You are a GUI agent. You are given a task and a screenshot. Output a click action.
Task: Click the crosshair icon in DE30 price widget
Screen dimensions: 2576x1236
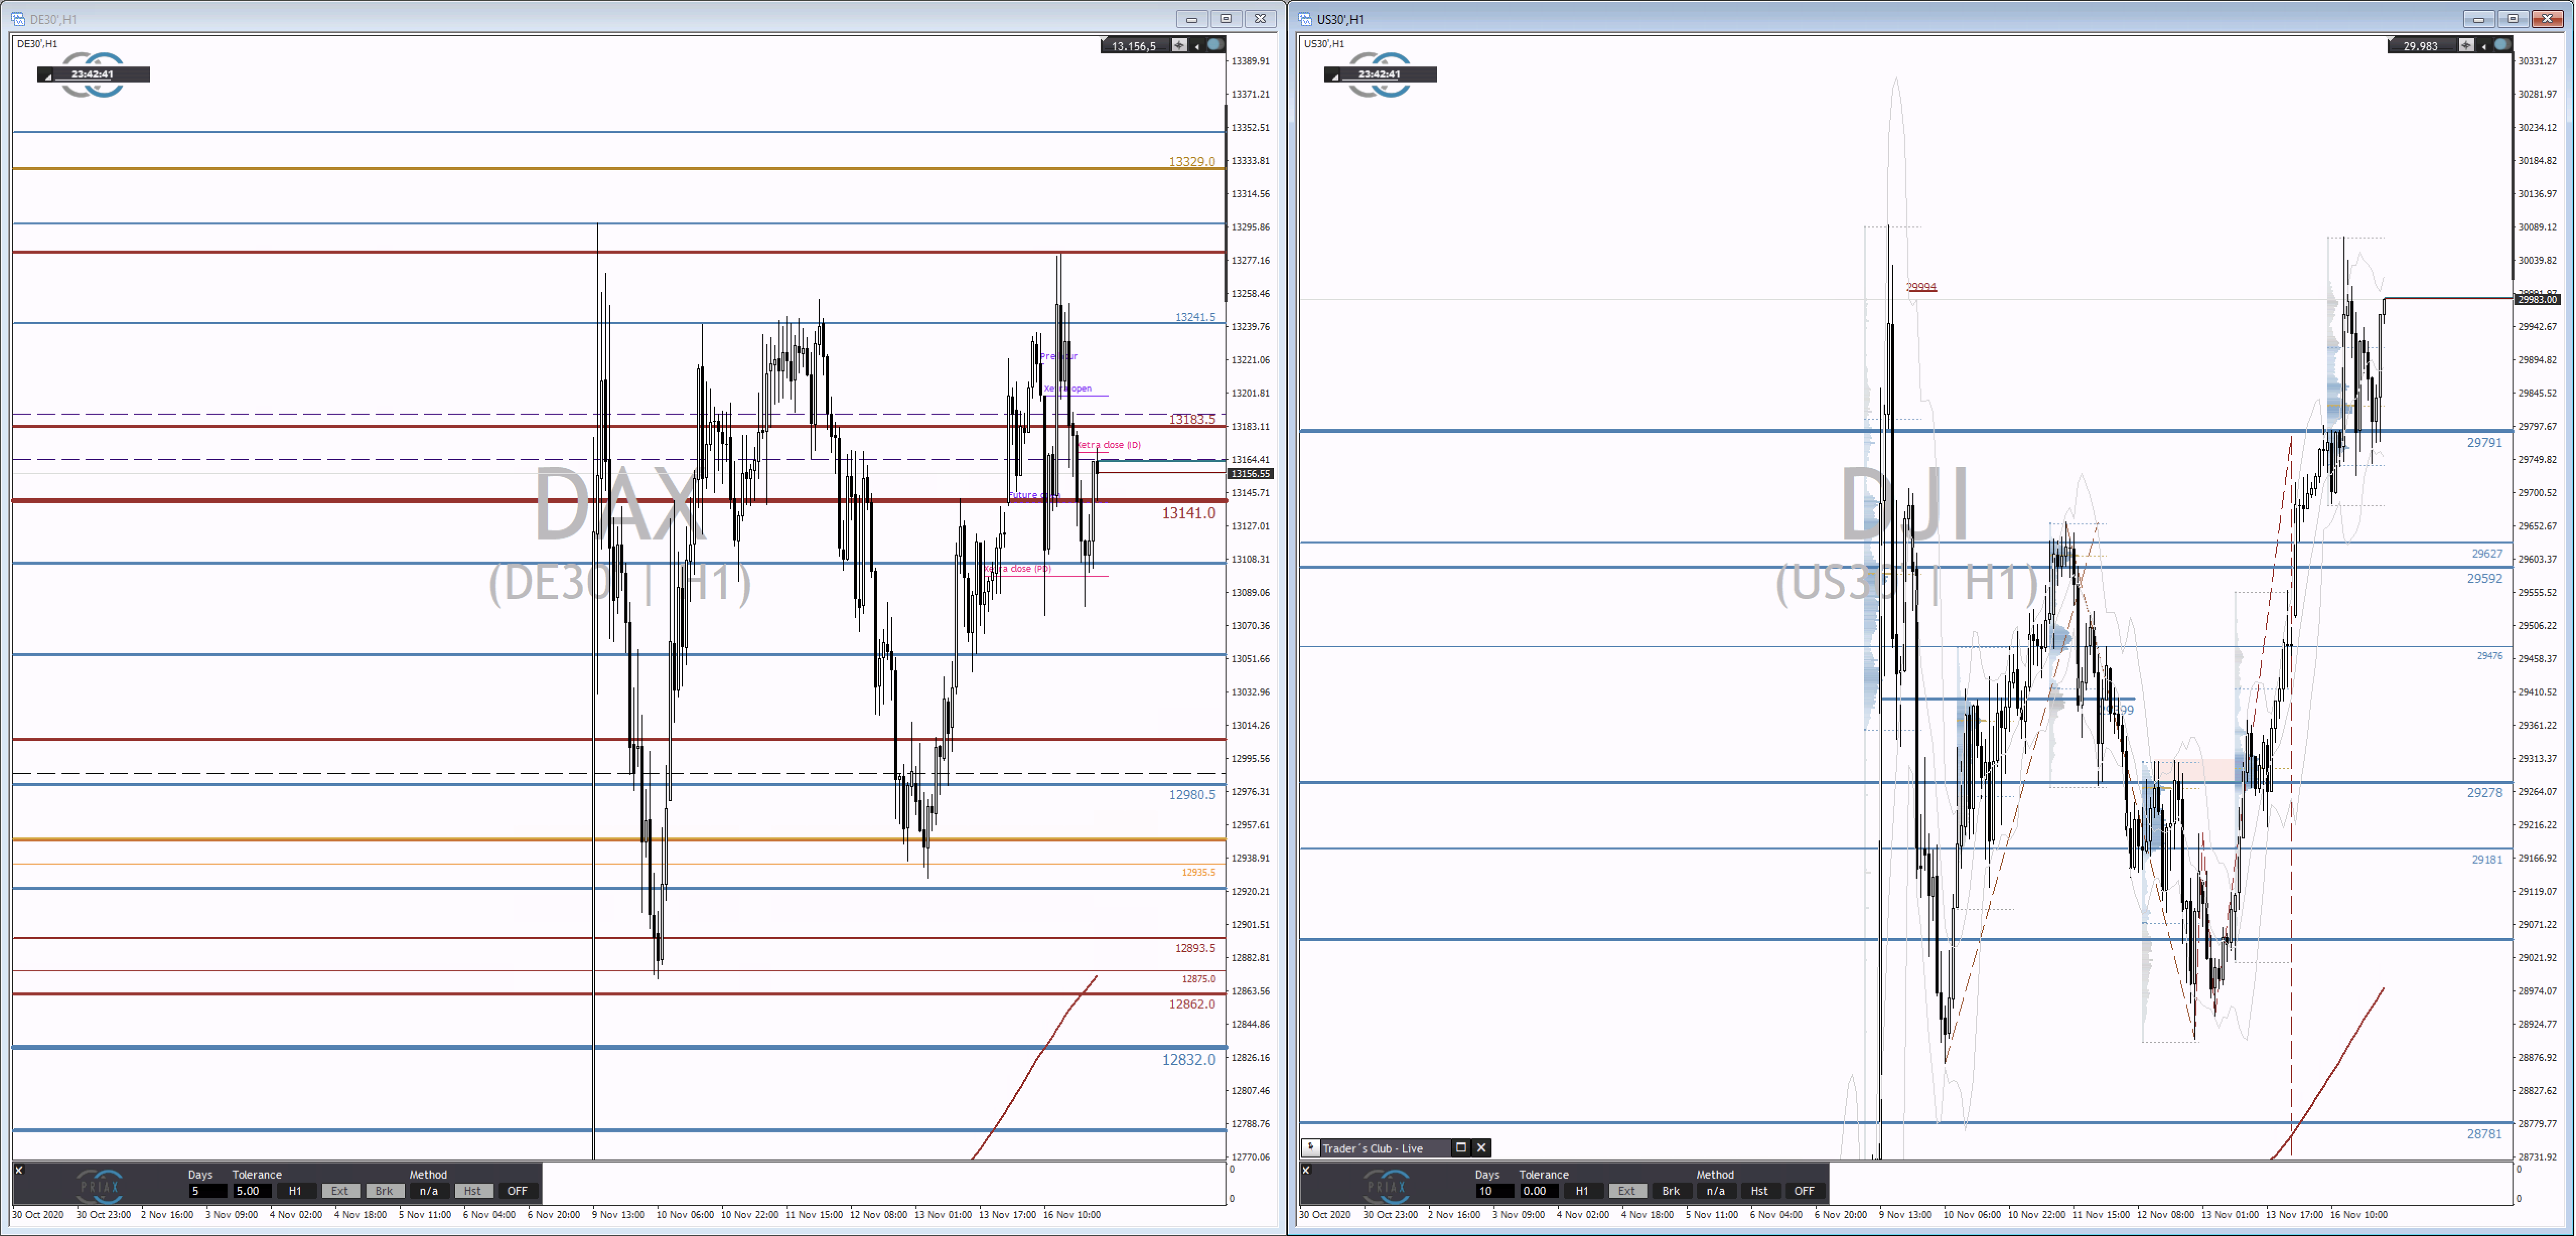tap(1180, 45)
